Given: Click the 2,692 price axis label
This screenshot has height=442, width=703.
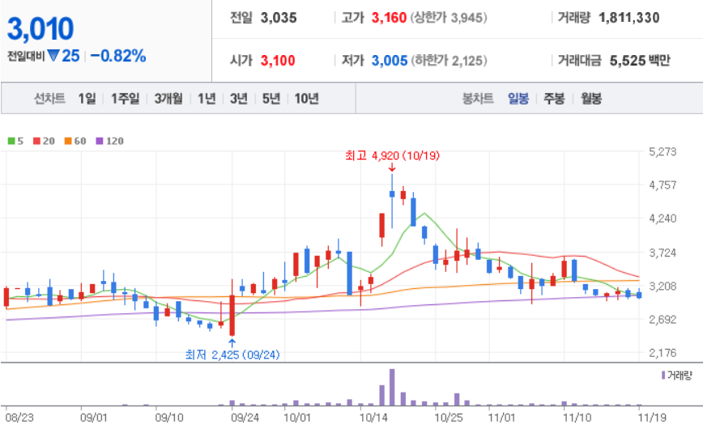Looking at the screenshot, I should [663, 320].
